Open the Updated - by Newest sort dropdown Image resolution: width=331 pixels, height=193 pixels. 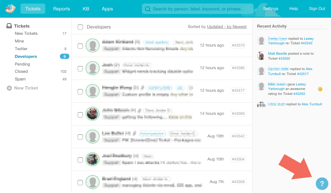[226, 27]
